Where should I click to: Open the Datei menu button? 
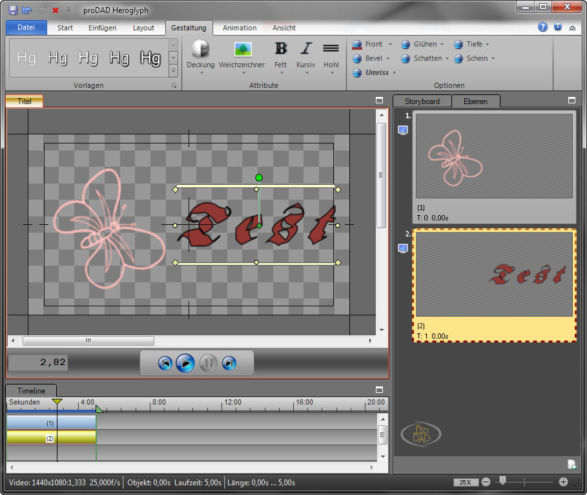coord(26,28)
